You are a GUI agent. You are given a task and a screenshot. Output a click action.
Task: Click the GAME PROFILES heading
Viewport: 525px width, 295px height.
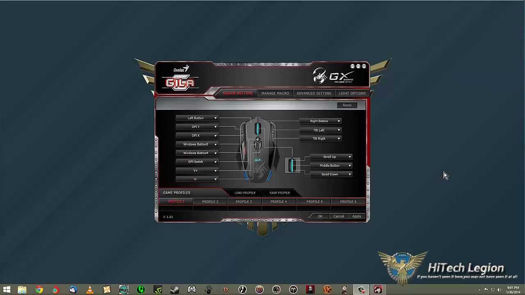click(x=176, y=193)
